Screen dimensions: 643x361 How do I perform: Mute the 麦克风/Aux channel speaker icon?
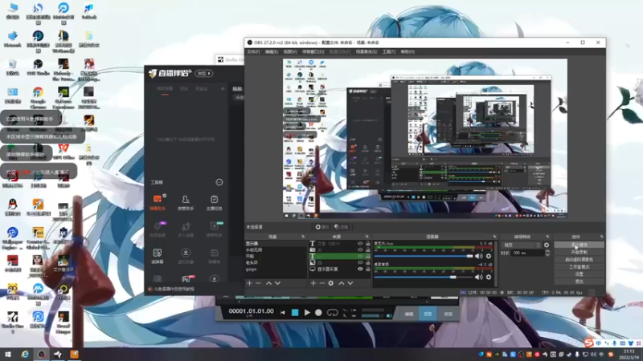point(478,256)
